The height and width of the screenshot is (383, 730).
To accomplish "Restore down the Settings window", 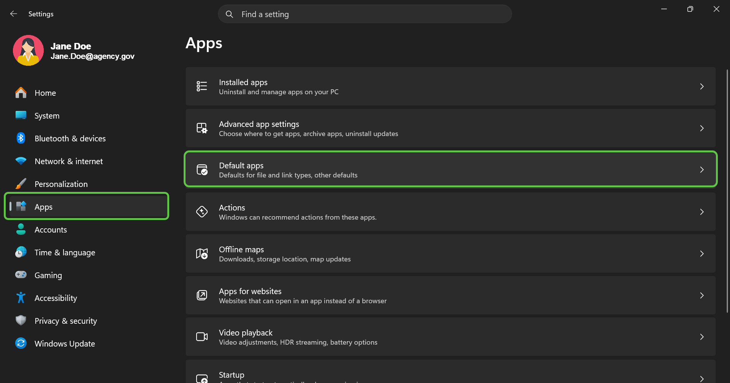I will pos(690,9).
